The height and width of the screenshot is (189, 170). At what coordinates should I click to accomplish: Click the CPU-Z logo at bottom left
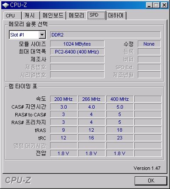[18, 180]
